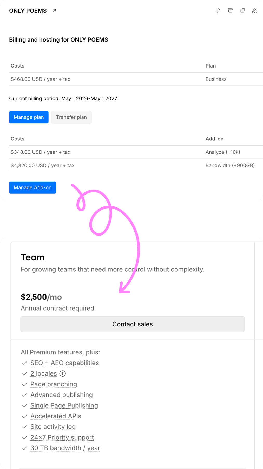This screenshot has height=469, width=263.
Task: Click the crossed-out feather unpublish icon
Action: tap(255, 11)
